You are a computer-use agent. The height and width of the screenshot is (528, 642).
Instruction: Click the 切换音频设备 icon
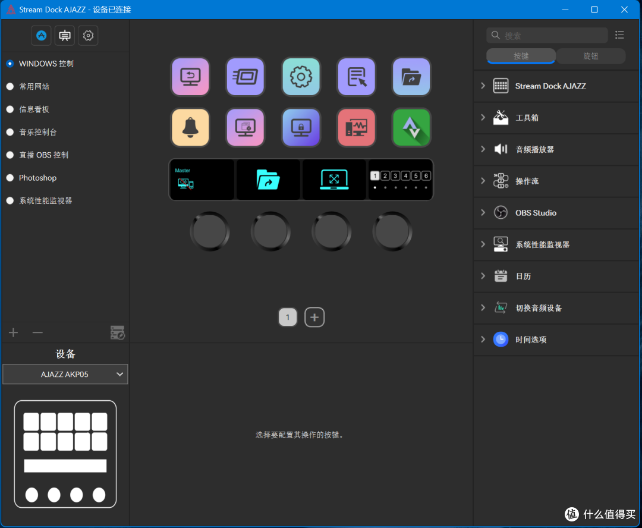pyautogui.click(x=501, y=307)
